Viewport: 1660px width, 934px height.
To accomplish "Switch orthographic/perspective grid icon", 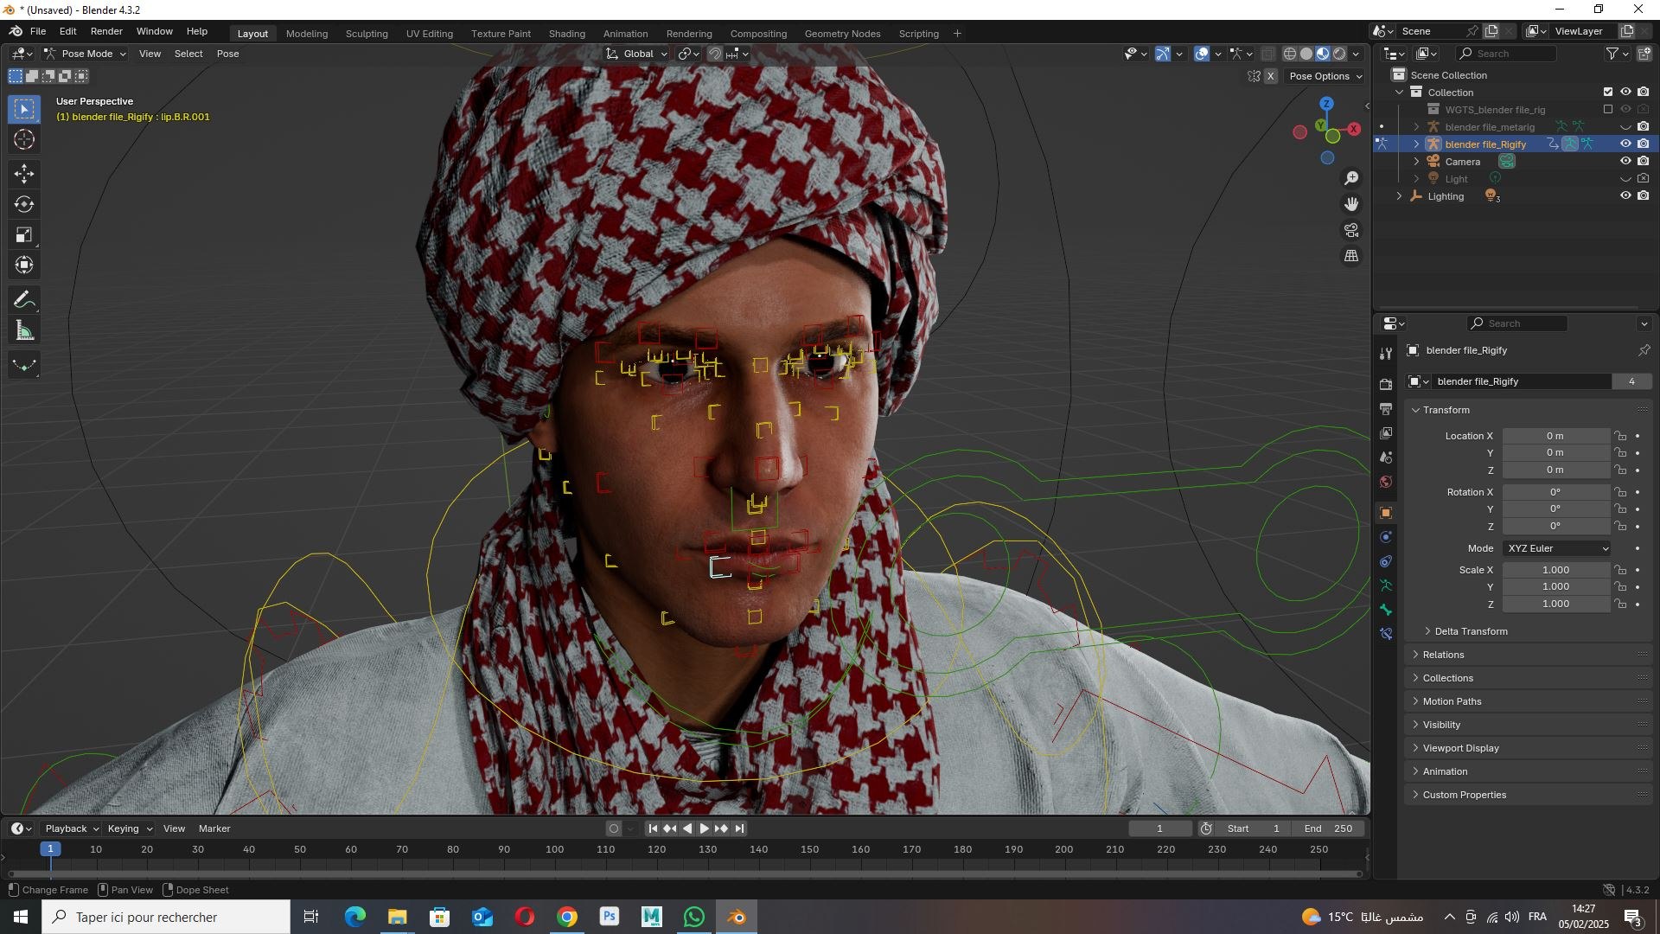I will click(1351, 256).
